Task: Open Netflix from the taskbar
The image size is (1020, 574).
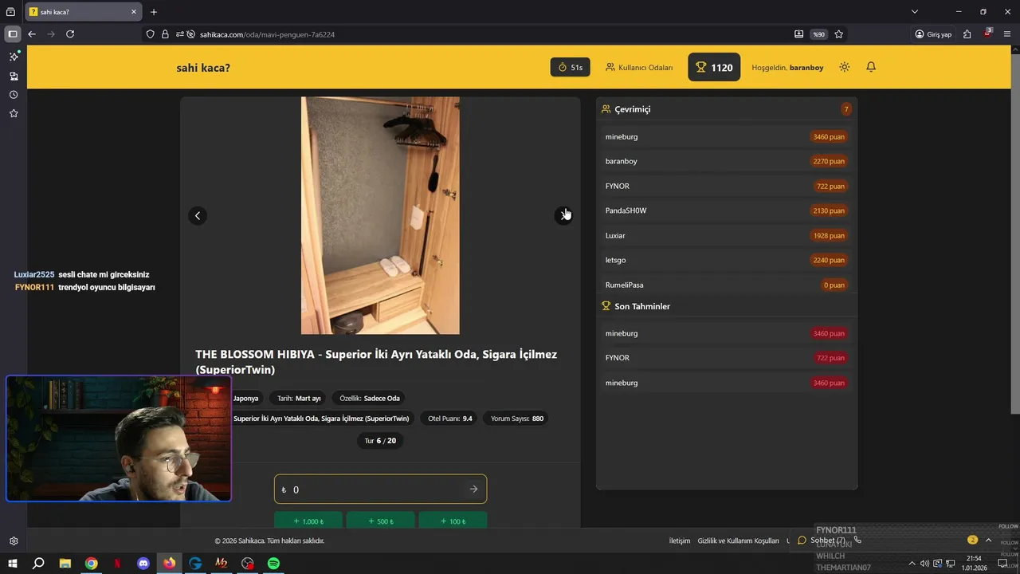Action: [x=117, y=564]
